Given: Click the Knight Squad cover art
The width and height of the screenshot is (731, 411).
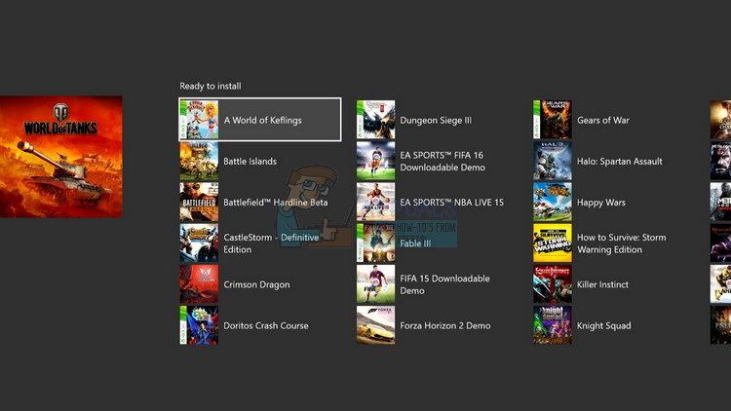Looking at the screenshot, I should click(x=553, y=325).
